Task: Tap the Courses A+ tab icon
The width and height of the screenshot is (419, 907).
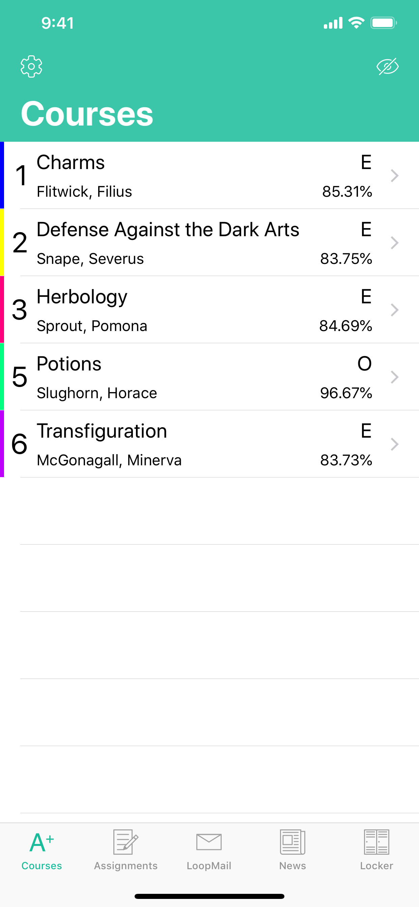Action: point(41,842)
